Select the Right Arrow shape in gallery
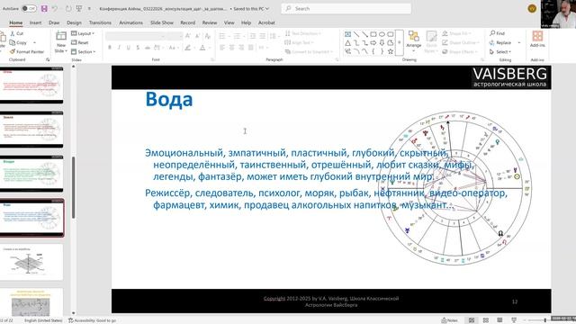The height and width of the screenshot is (324, 576). [x=373, y=43]
